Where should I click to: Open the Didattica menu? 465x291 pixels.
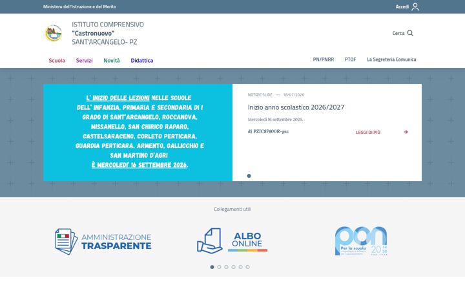click(141, 60)
